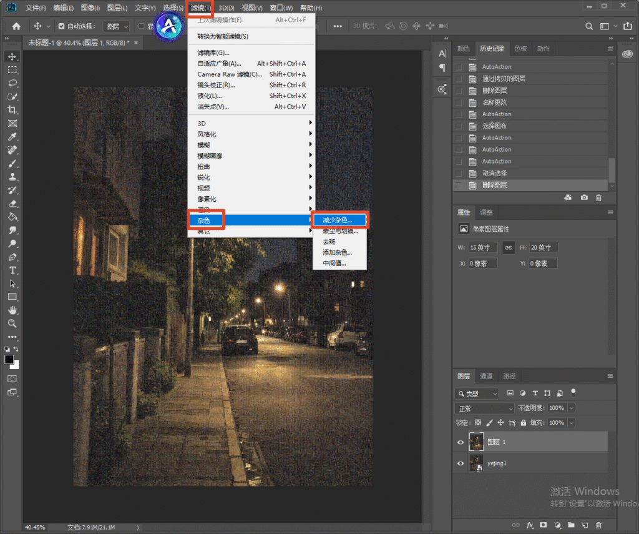Toggle history brush source box for 取消选择
This screenshot has width=639, height=534.
point(459,174)
